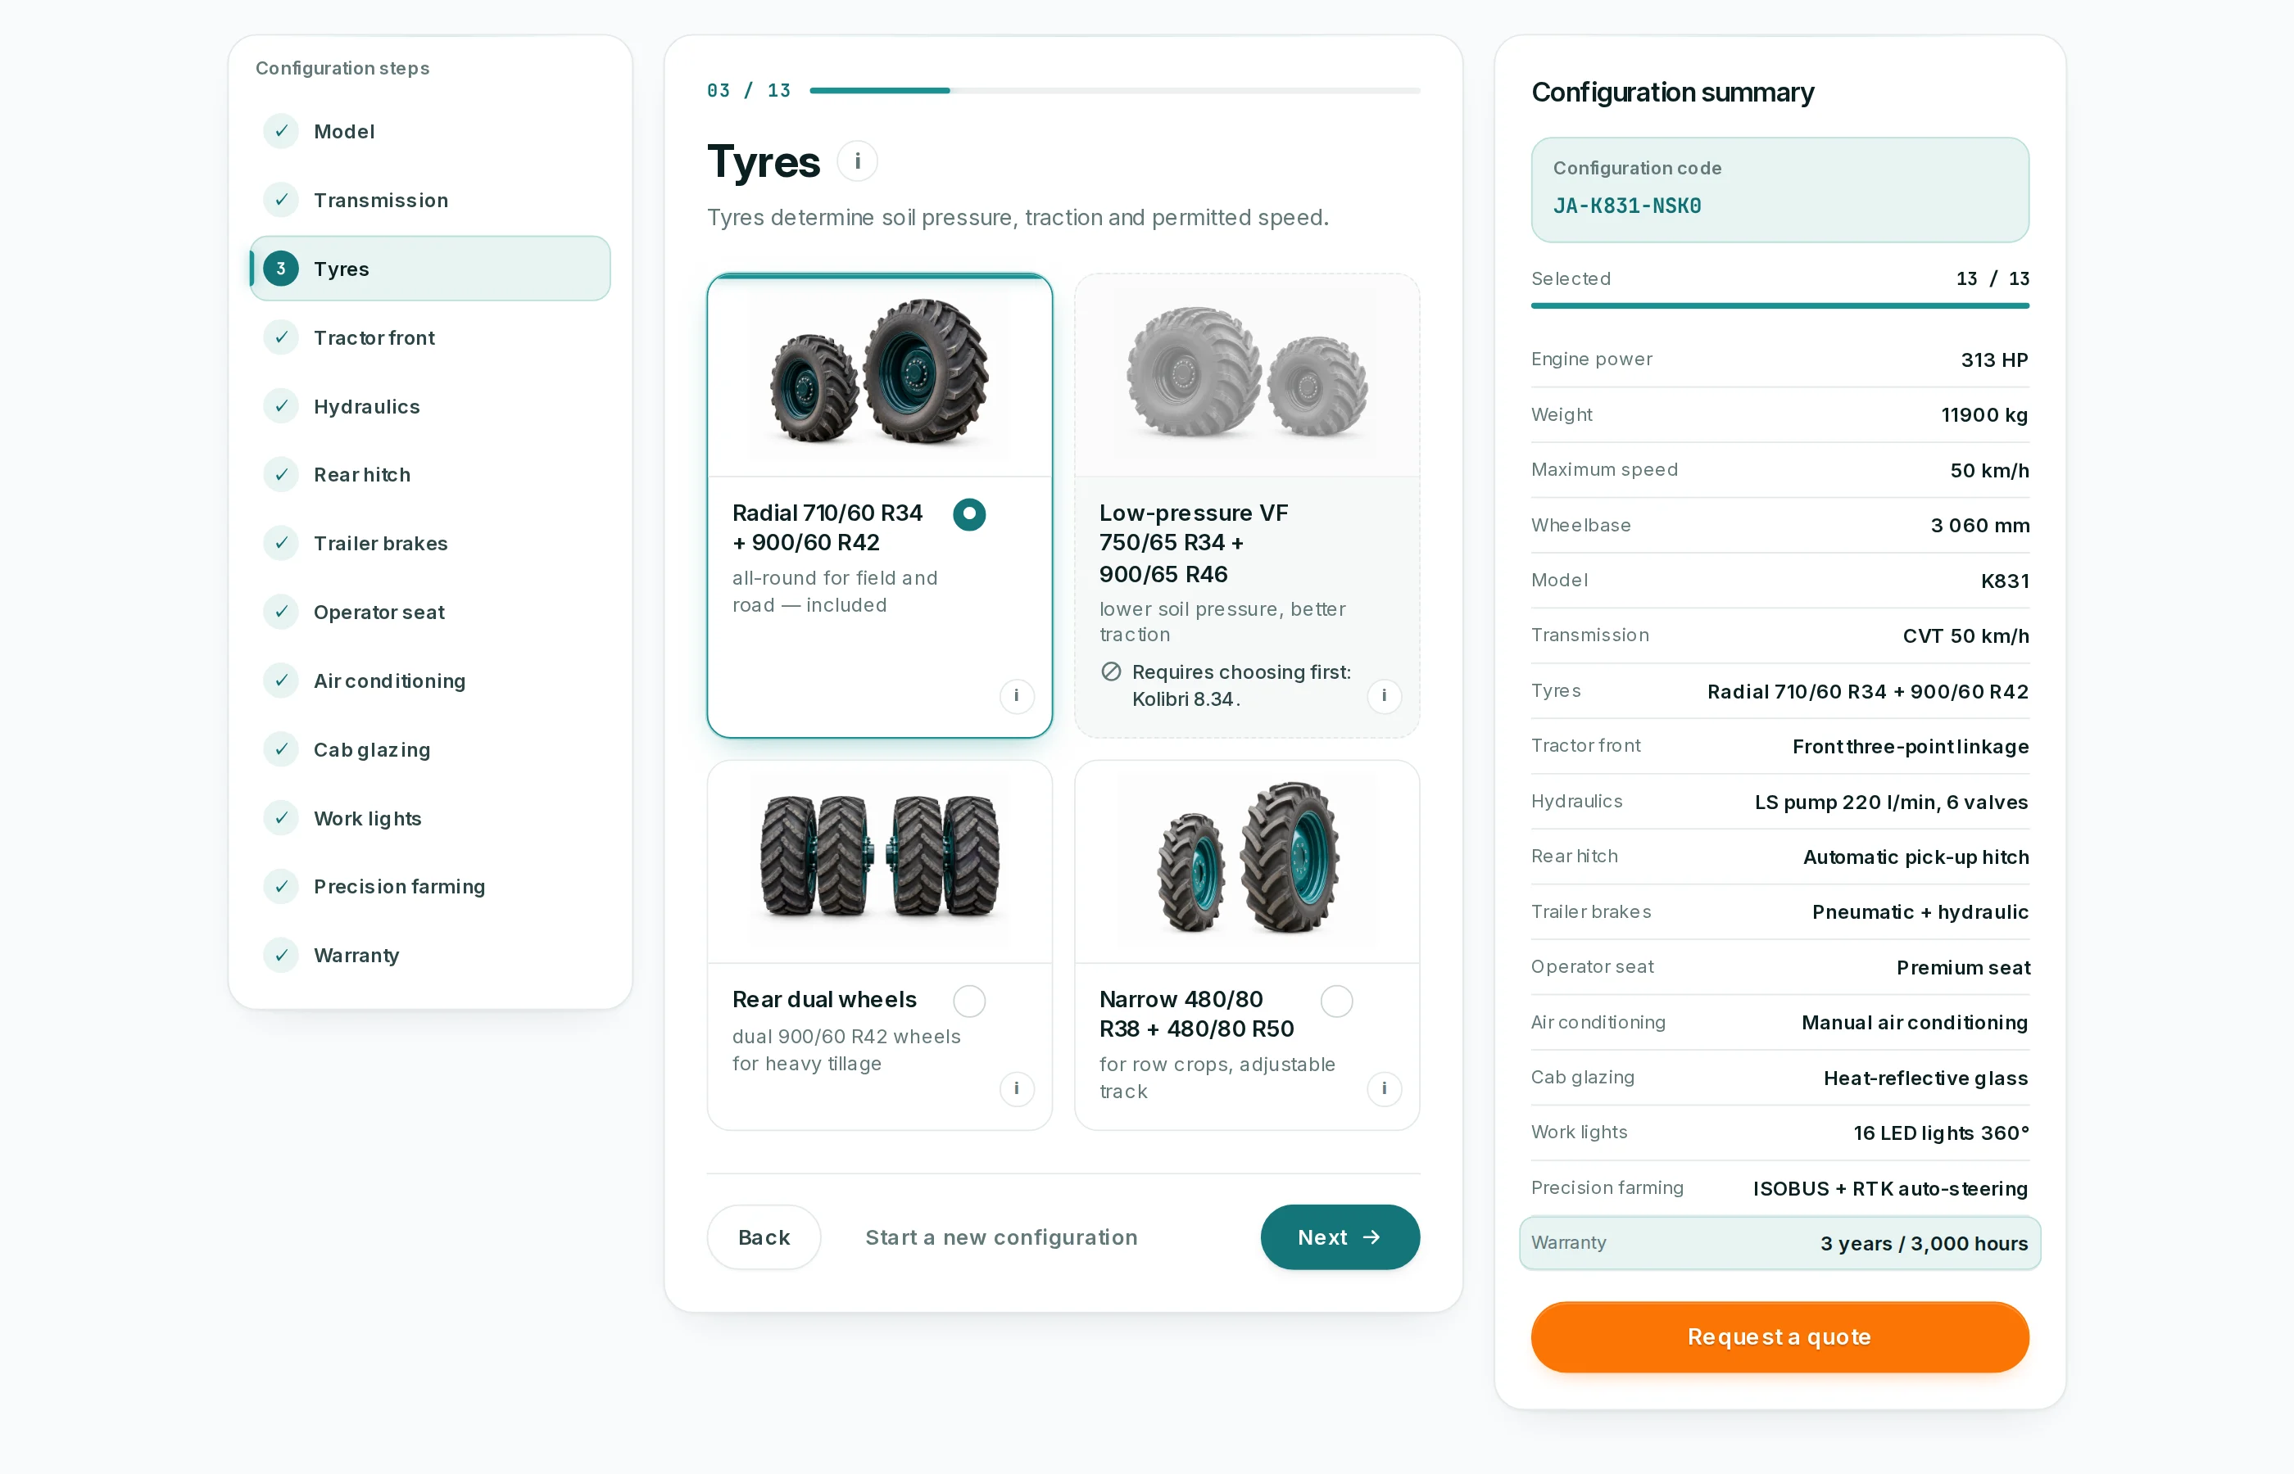Click the checkmark icon beside Transmission step
This screenshot has height=1474, width=2294.
click(x=280, y=200)
